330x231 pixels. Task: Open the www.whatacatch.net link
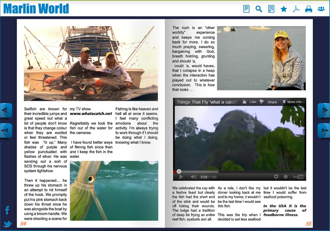click(91, 114)
